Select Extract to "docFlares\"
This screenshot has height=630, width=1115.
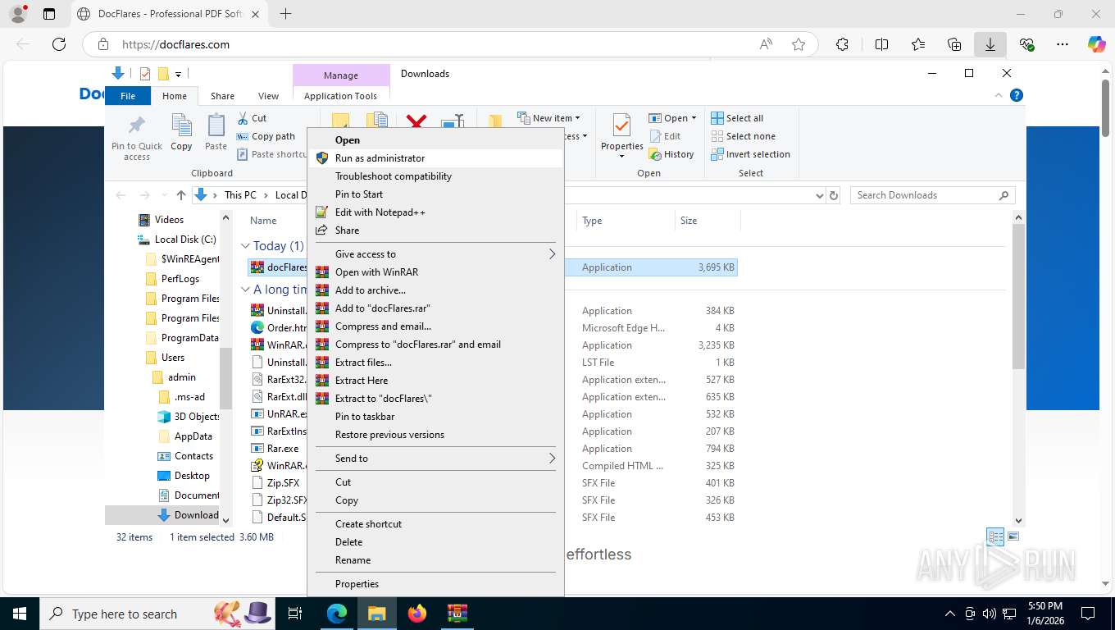pos(435,399)
